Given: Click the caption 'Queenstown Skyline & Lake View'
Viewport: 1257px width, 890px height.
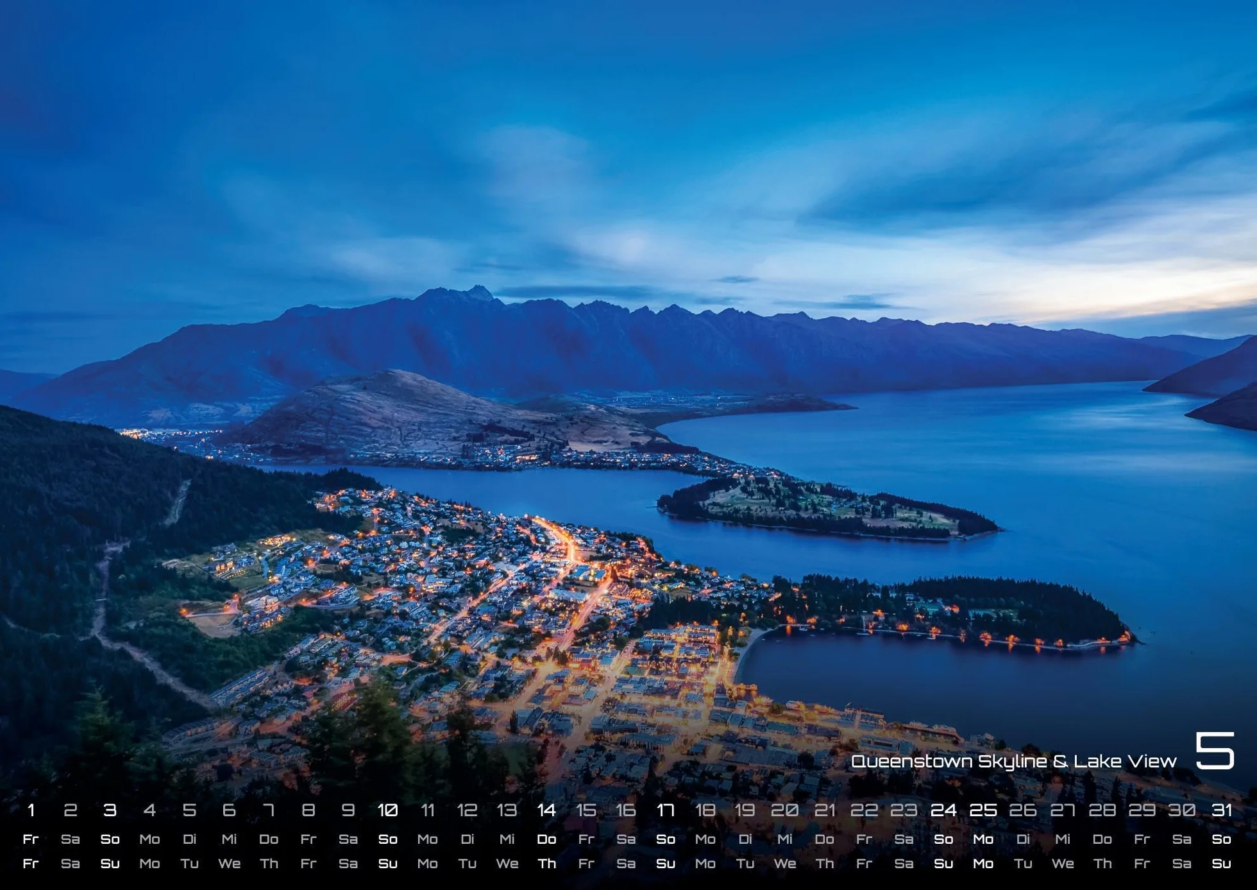Looking at the screenshot, I should pos(1013,762).
